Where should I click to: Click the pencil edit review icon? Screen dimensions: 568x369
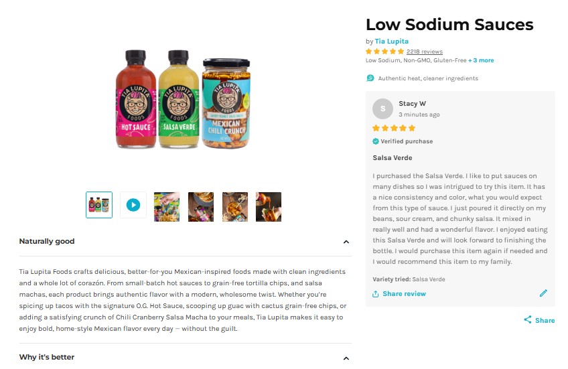(543, 293)
